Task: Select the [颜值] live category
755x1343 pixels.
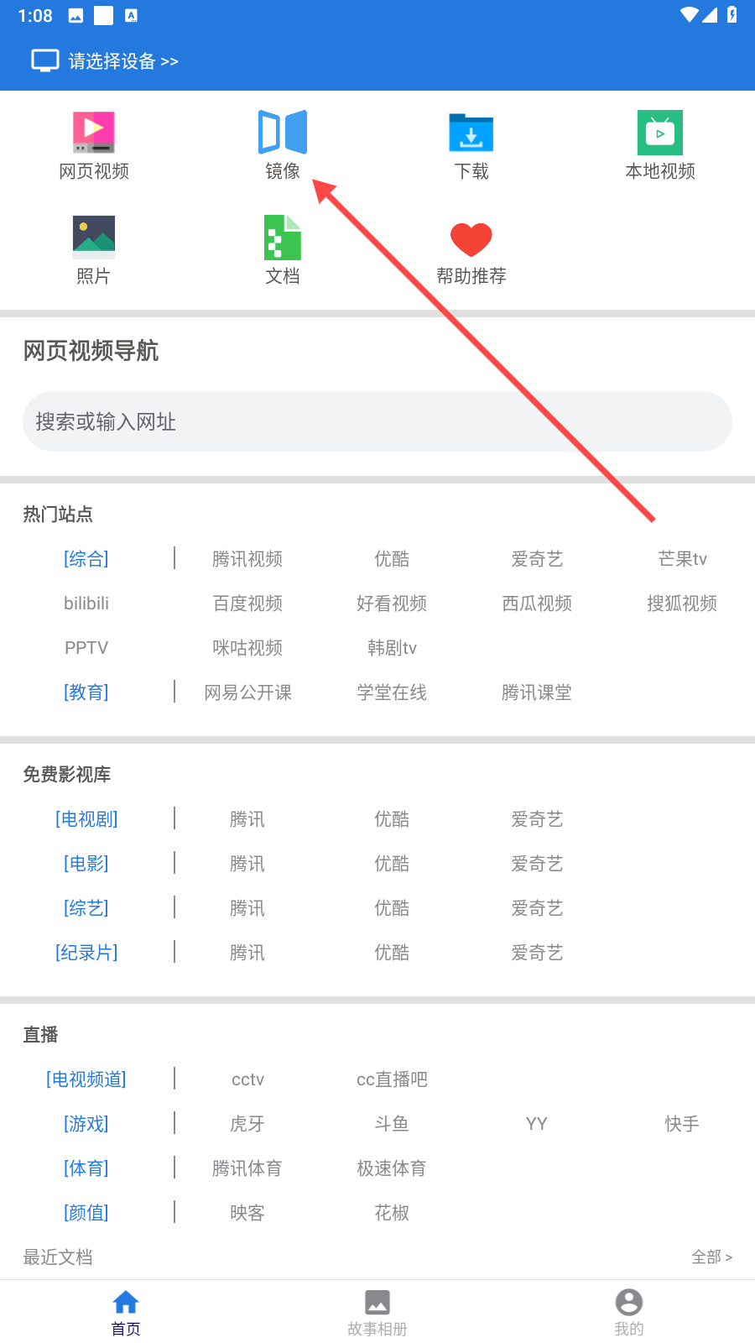Action: pos(86,1213)
